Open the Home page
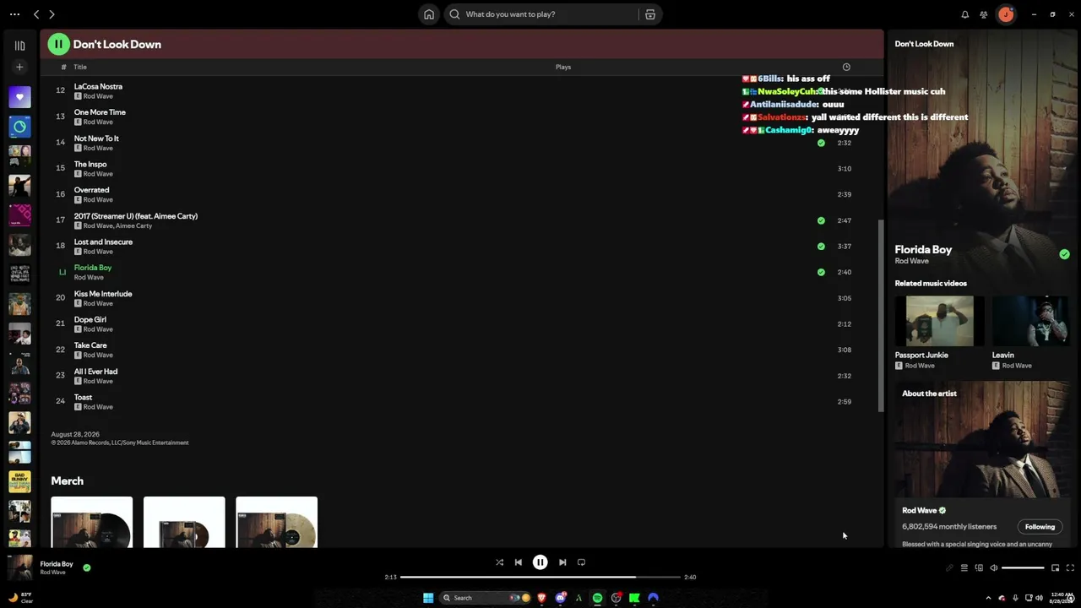This screenshot has width=1081, height=608. tap(429, 14)
